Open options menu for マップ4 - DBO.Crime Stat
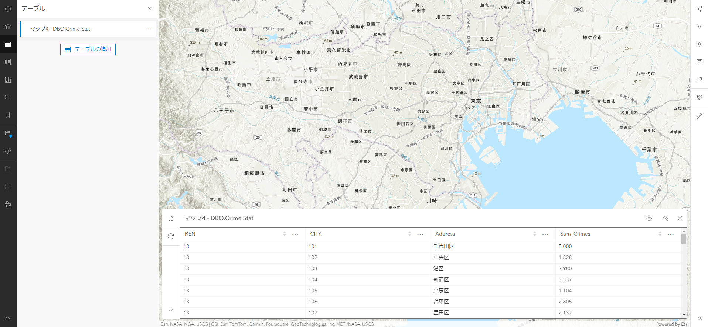Viewport: 708px width, 327px height. point(148,29)
